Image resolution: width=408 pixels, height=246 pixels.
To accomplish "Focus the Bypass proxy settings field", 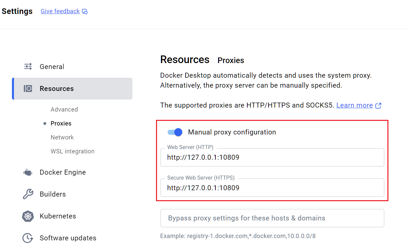I will point(272,218).
